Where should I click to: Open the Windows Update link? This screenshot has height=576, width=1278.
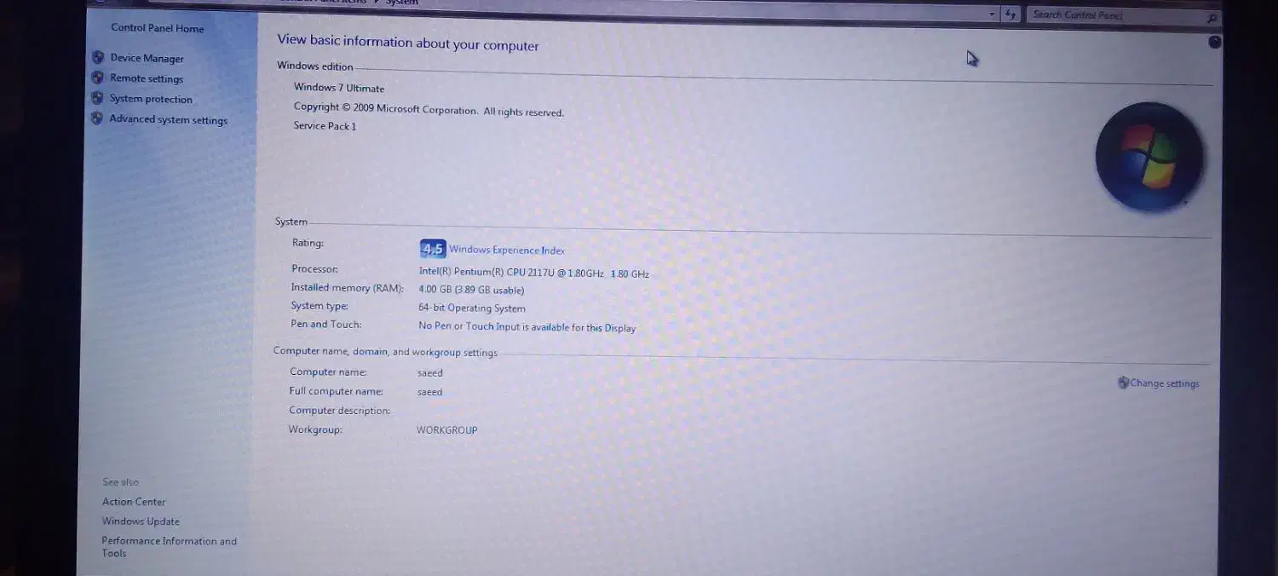pos(141,521)
